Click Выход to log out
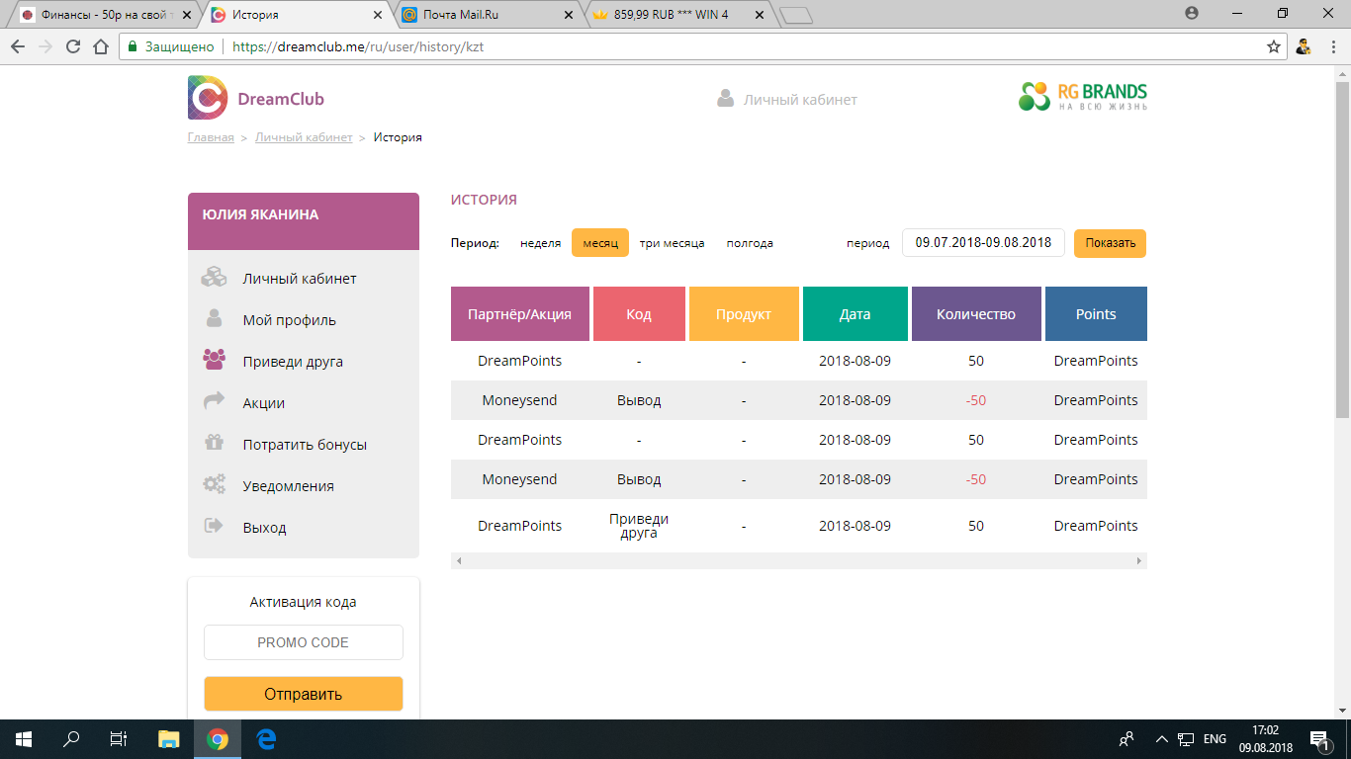The width and height of the screenshot is (1351, 759). tap(265, 528)
